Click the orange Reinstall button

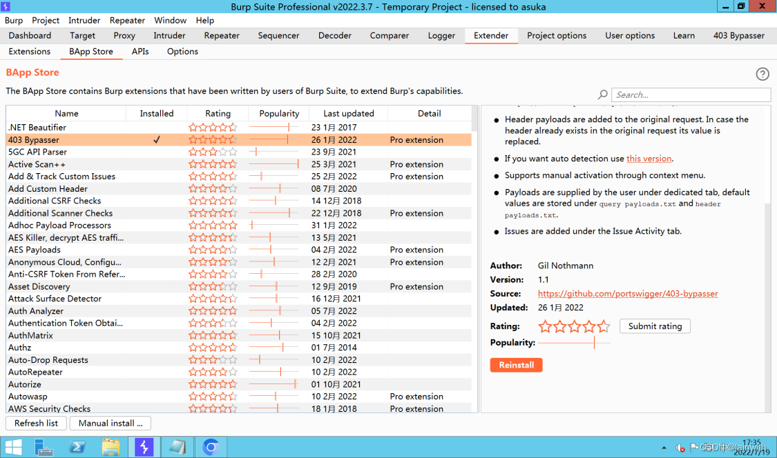(516, 365)
